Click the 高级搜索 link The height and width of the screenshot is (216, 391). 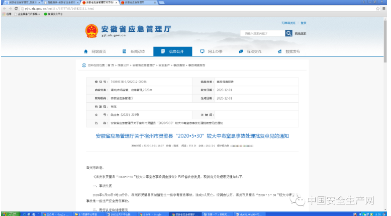(301, 34)
